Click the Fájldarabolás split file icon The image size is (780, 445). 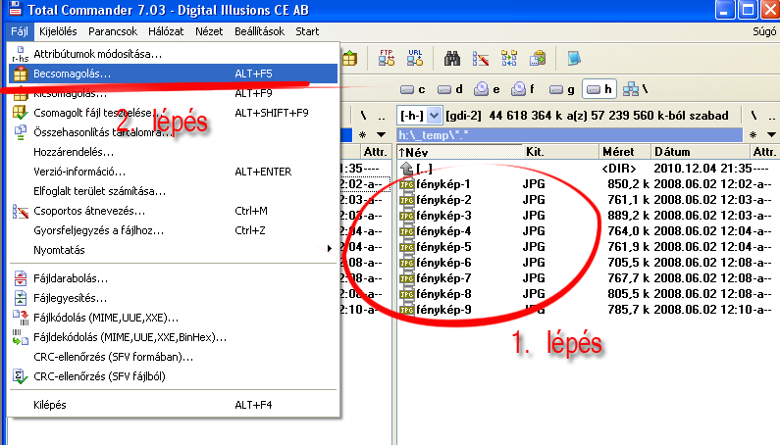[21, 278]
